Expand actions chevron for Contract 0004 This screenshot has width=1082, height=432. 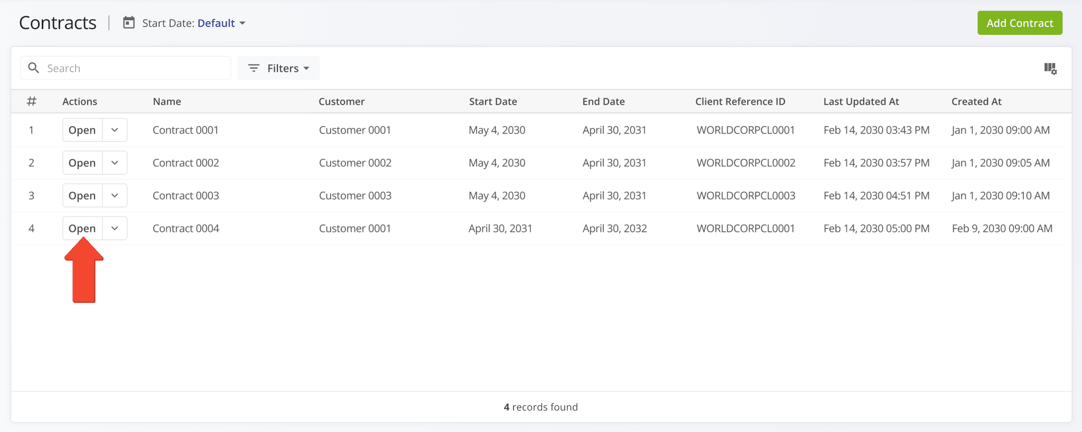click(x=115, y=228)
